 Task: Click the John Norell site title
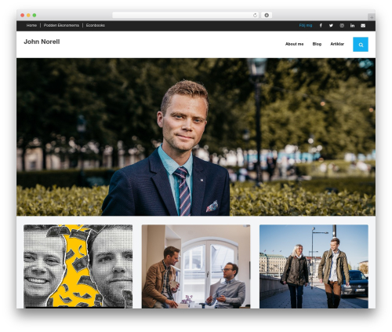[42, 42]
